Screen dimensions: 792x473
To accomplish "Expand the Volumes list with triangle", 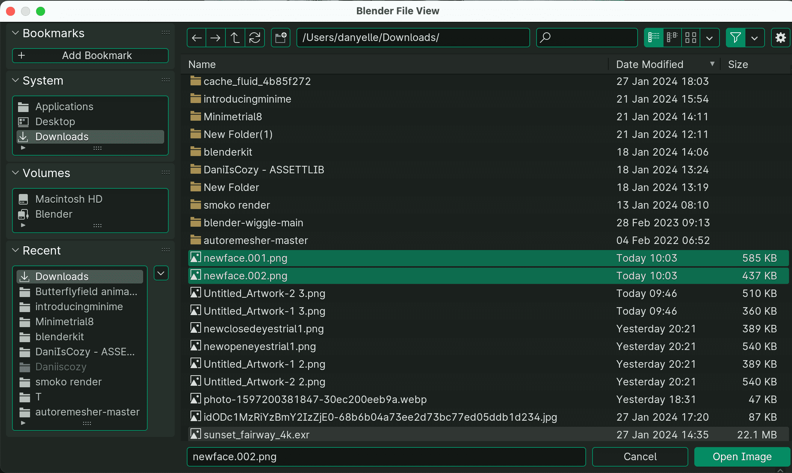I will pyautogui.click(x=23, y=225).
